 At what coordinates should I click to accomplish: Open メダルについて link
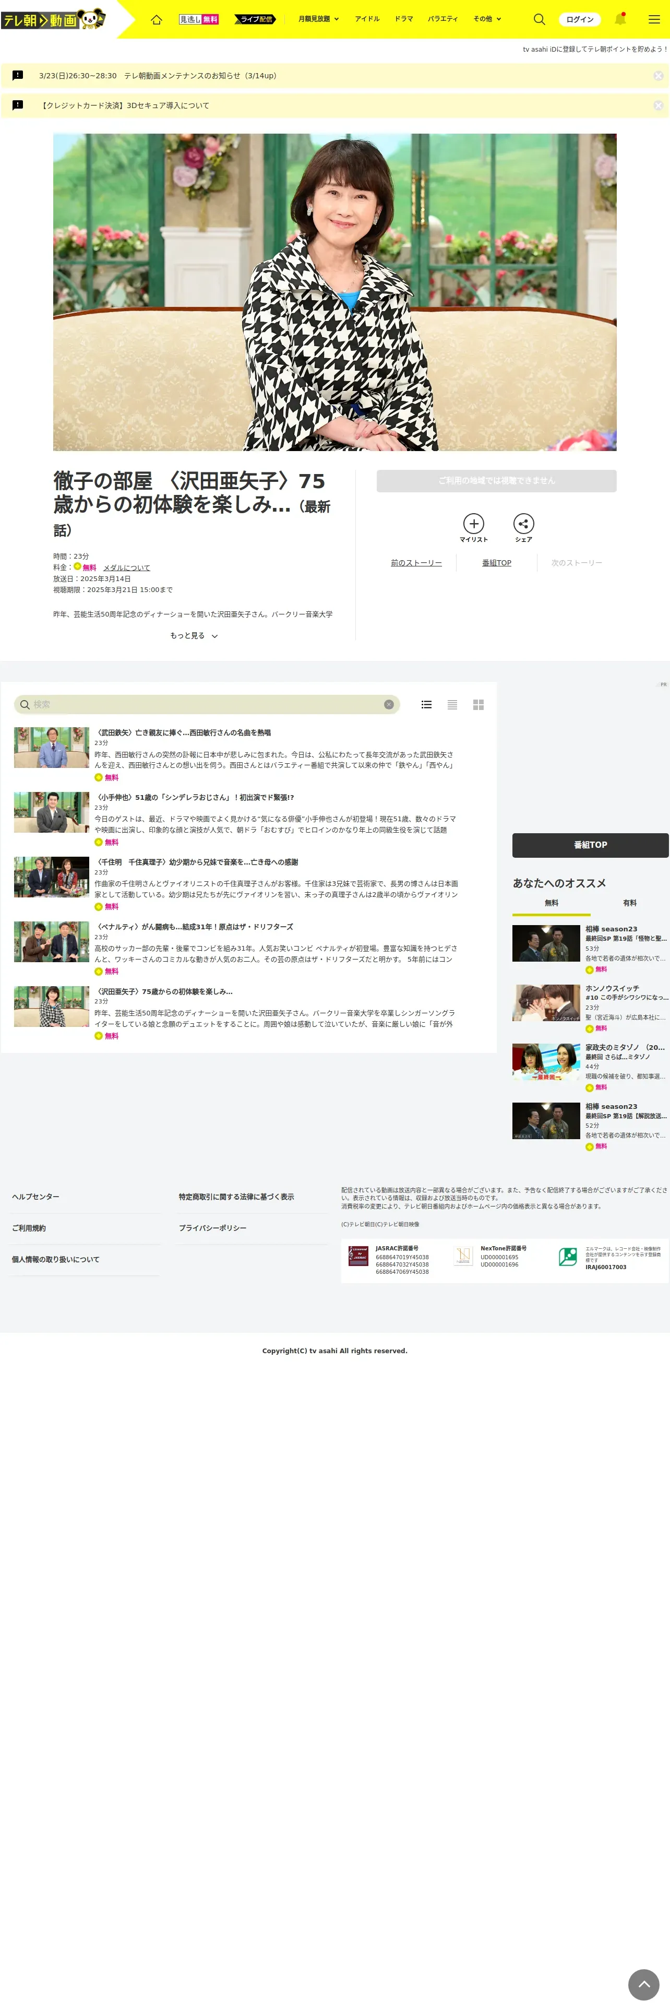pos(127,567)
